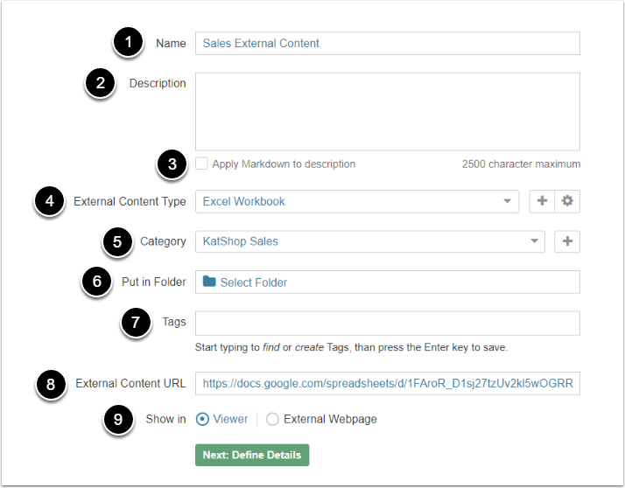625x488 pixels.
Task: Focus the Description text area
Action: pyautogui.click(x=387, y=111)
